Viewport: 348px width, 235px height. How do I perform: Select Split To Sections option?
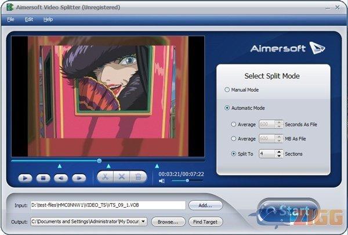click(233, 154)
